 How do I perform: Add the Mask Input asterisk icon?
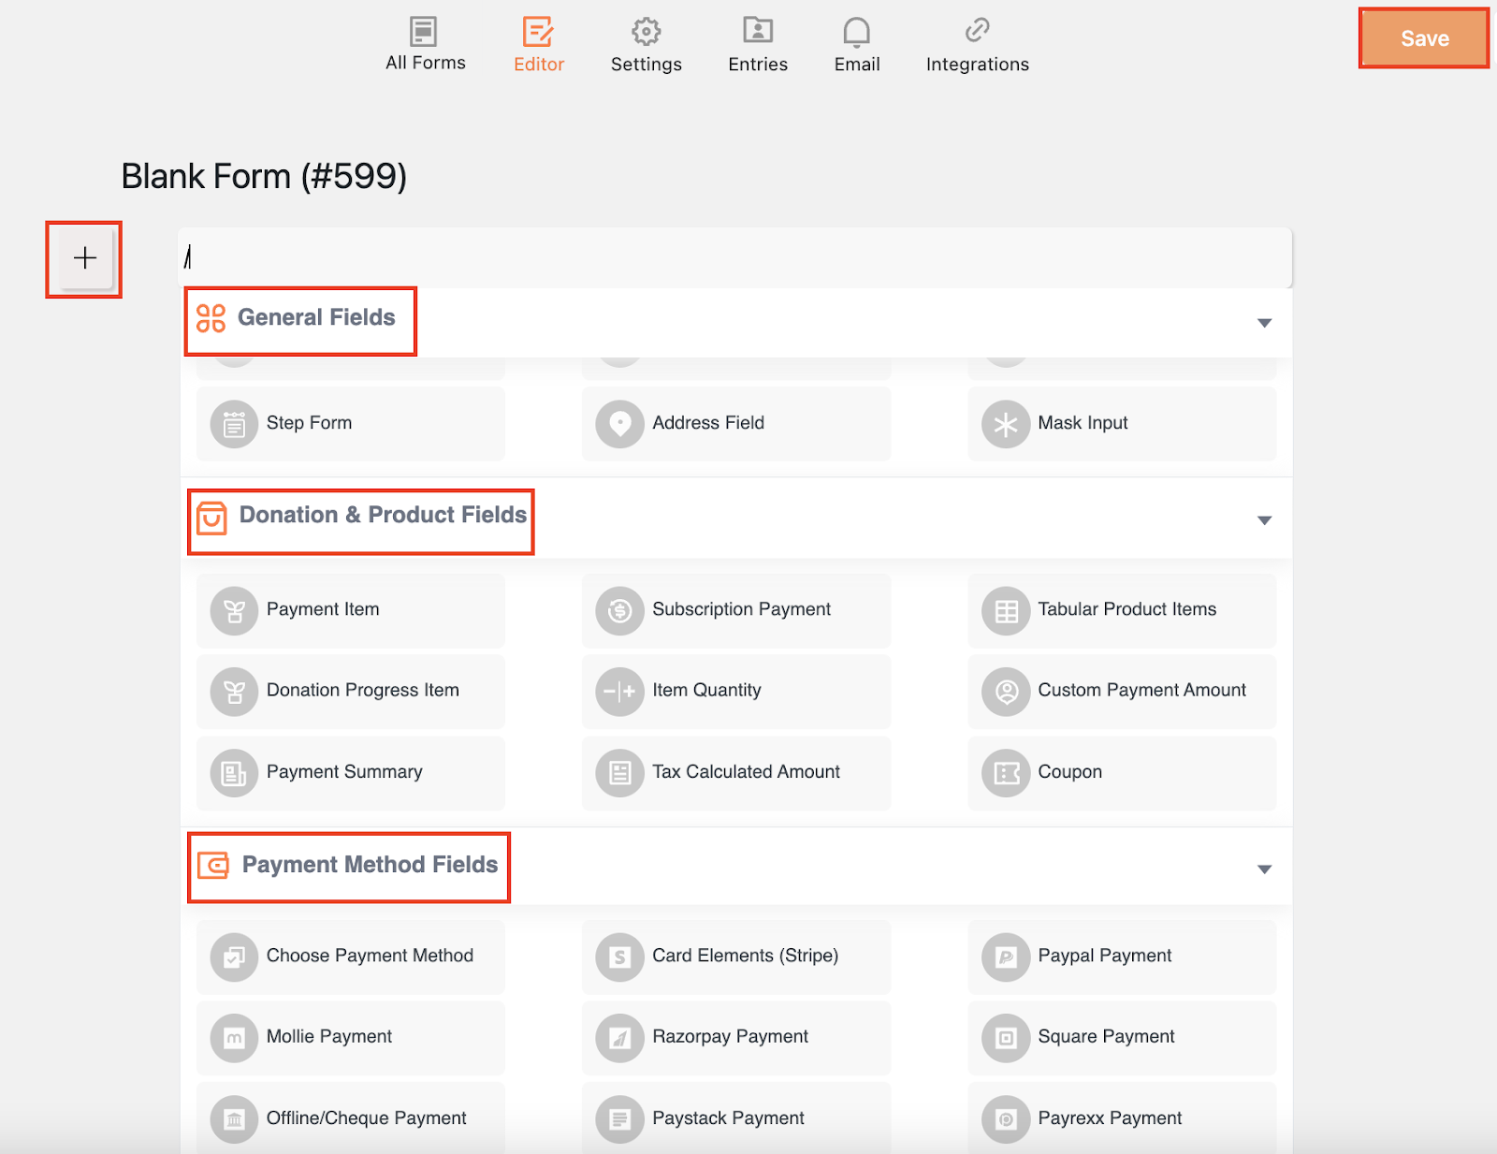(1006, 425)
